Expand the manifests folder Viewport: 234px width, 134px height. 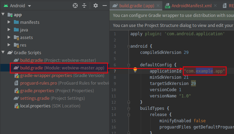pos(9,22)
